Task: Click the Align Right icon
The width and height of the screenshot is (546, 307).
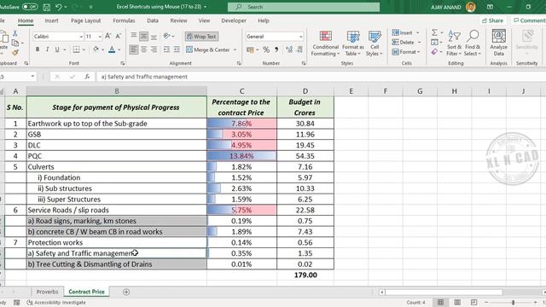Action: (x=154, y=49)
